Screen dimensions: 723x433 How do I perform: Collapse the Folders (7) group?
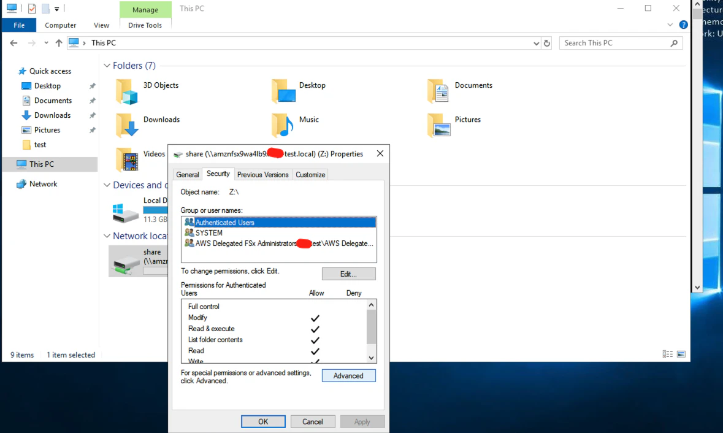pyautogui.click(x=107, y=66)
